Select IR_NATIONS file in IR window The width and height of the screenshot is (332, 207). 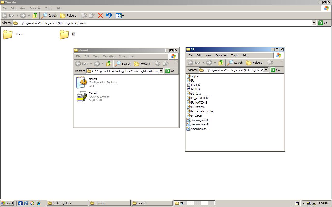point(197,102)
